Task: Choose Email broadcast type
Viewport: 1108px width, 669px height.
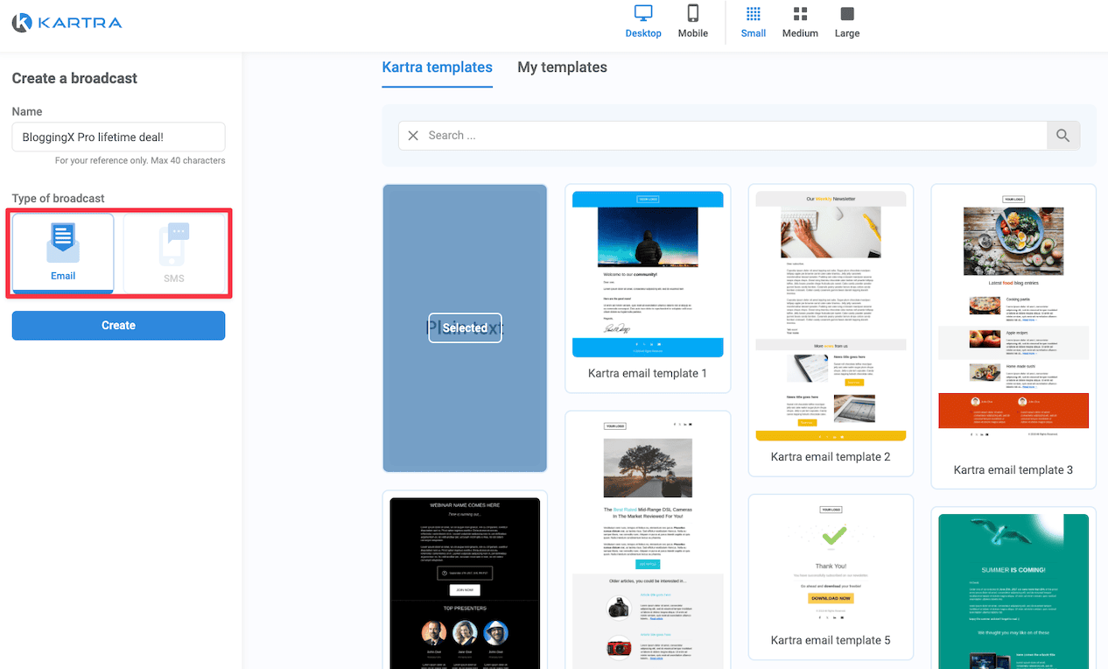Action: tap(63, 252)
